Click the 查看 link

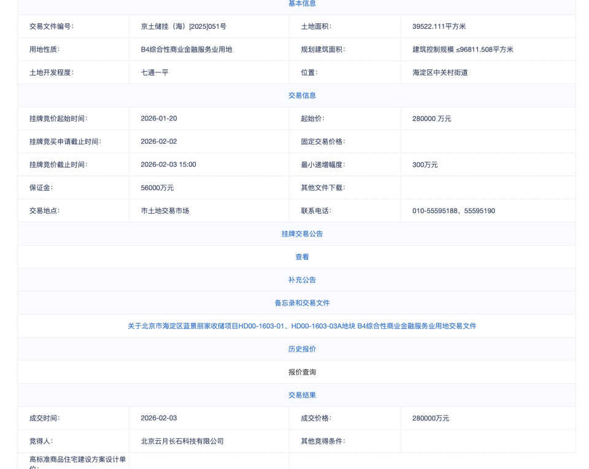[302, 257]
